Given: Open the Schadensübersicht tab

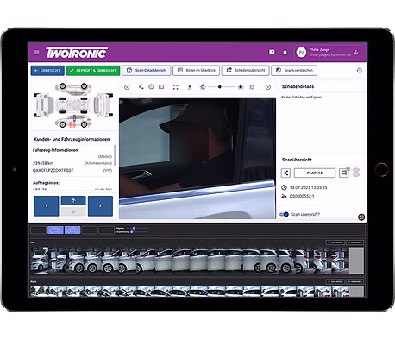Looking at the screenshot, I should pos(245,71).
